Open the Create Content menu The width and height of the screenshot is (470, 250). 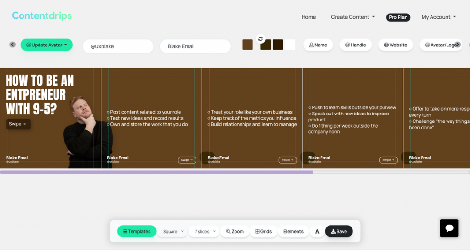tap(352, 17)
